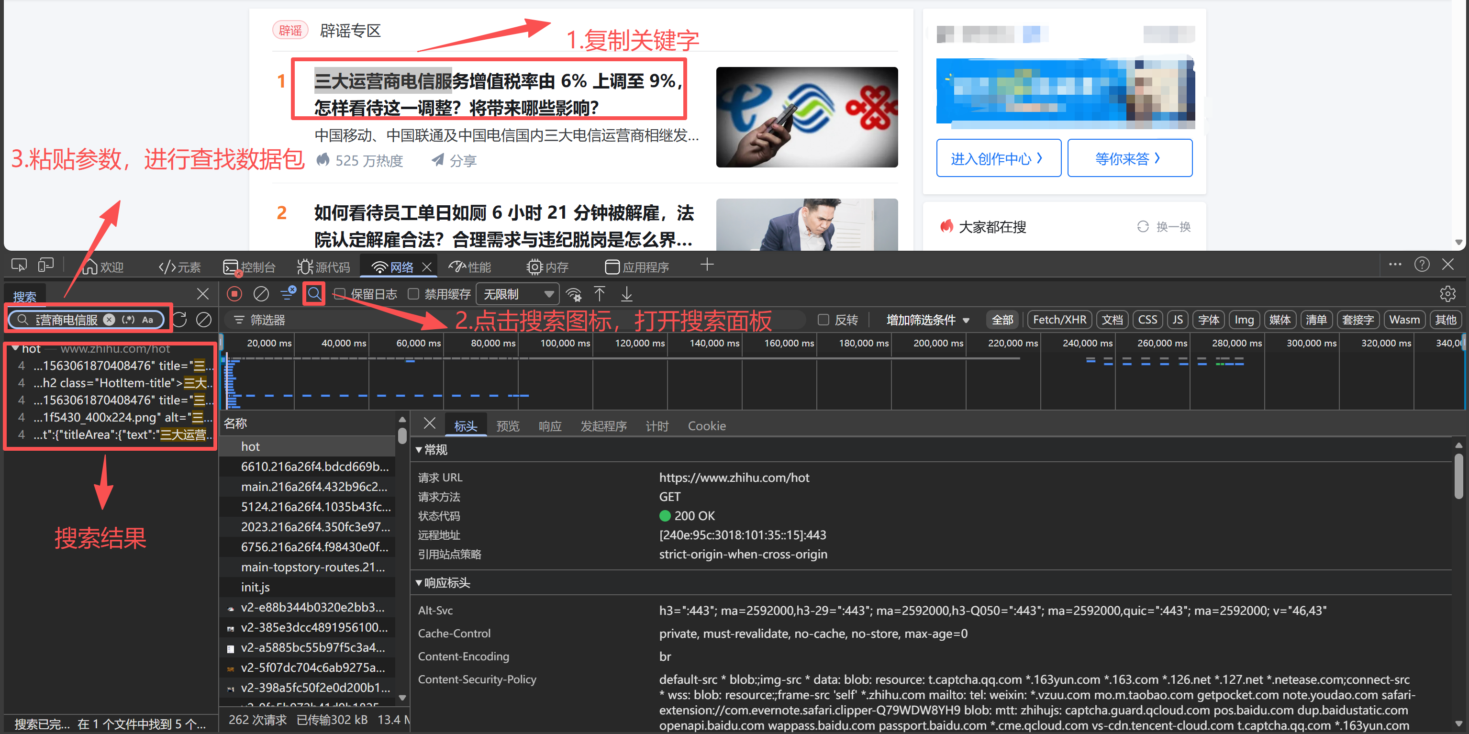Toggle the device toolbar icon
Image resolution: width=1469 pixels, height=734 pixels.
[45, 265]
